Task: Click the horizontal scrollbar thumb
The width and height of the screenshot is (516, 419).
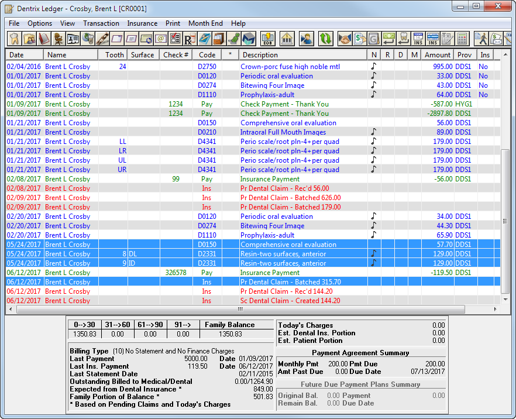Action: click(x=240, y=309)
